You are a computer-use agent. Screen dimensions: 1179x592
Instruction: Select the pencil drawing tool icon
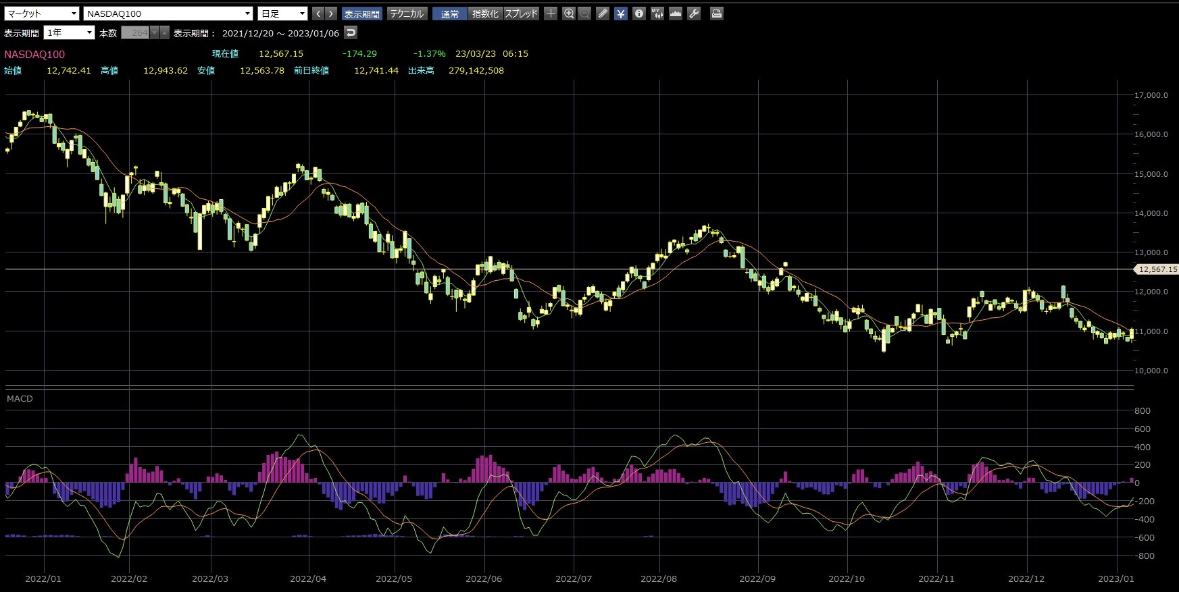pyautogui.click(x=603, y=14)
